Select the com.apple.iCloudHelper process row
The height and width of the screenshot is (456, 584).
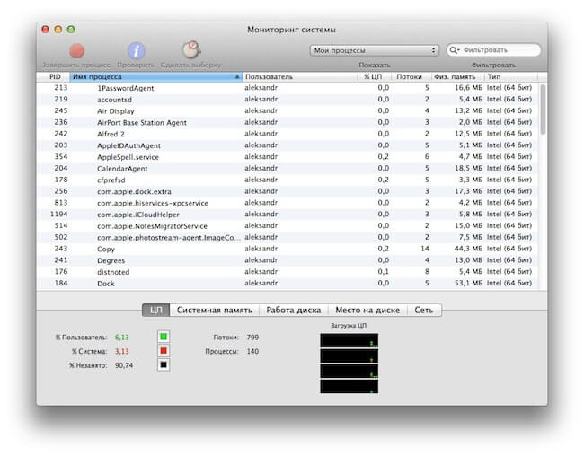pyautogui.click(x=288, y=215)
